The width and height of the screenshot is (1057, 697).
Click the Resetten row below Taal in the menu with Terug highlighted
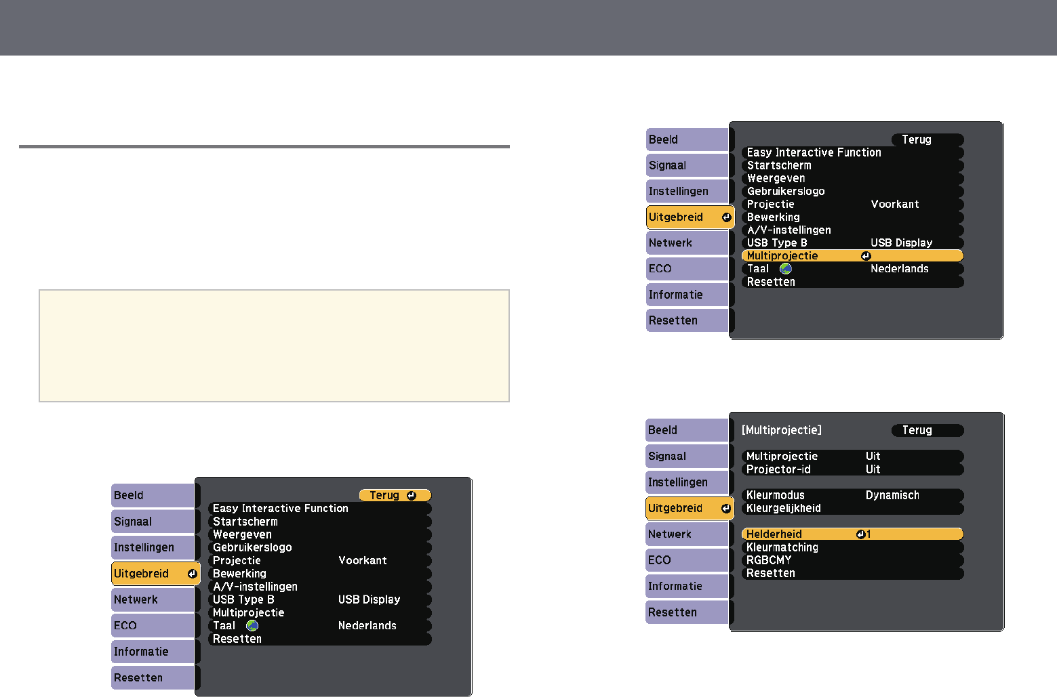click(320, 639)
